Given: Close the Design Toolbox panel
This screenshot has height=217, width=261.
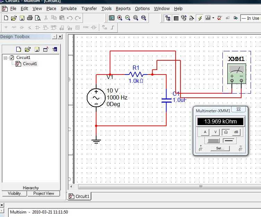Looking at the screenshot, I should coord(60,37).
